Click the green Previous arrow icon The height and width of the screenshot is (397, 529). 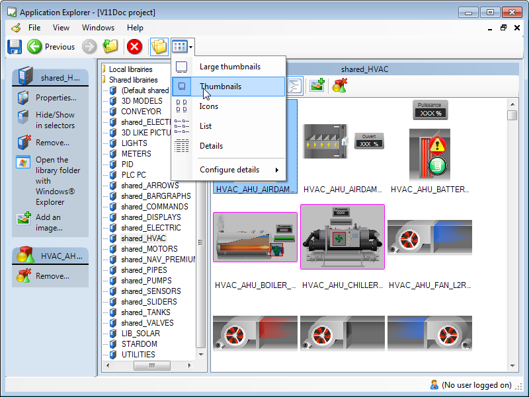[34, 46]
